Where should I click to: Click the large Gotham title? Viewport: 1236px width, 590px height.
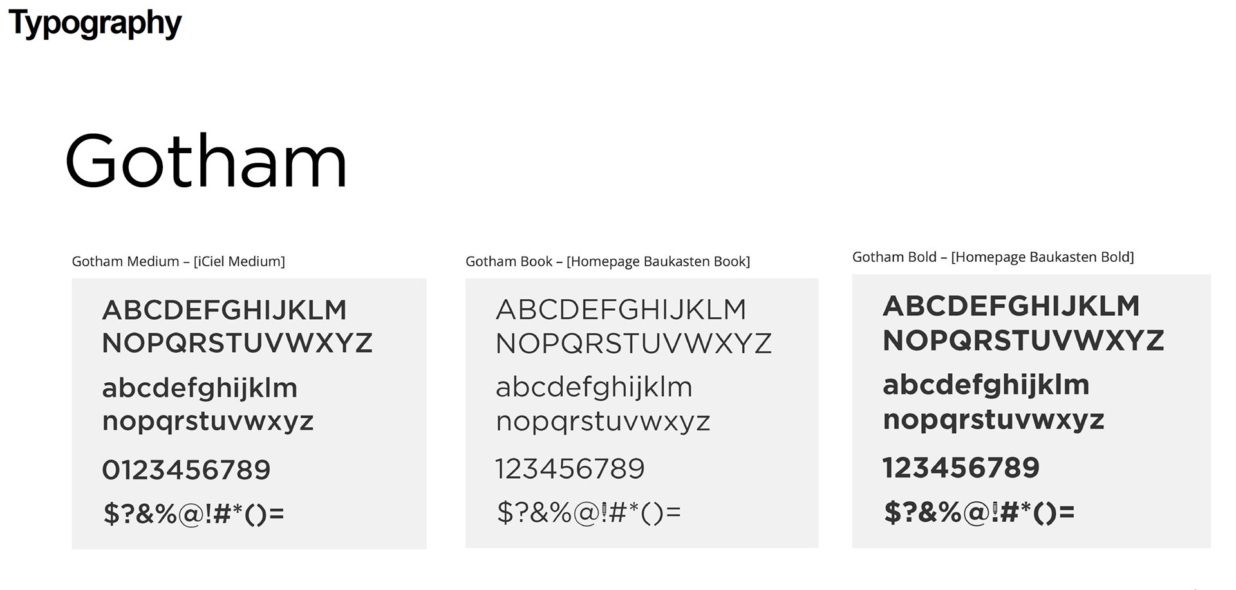(x=206, y=161)
